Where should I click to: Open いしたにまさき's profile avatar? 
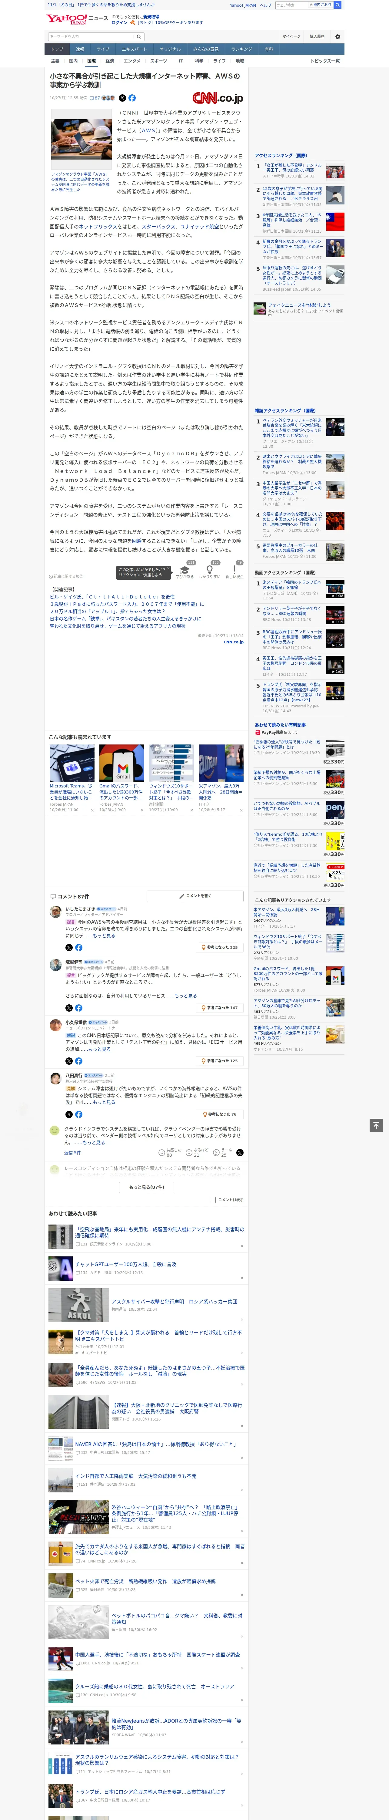pos(55,912)
